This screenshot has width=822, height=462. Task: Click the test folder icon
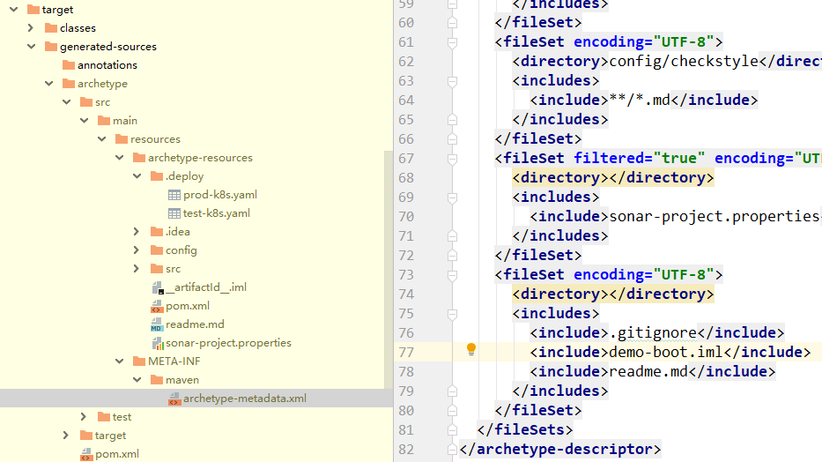[104, 417]
